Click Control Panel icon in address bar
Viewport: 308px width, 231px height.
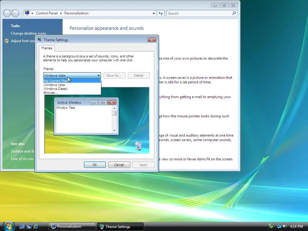point(27,13)
